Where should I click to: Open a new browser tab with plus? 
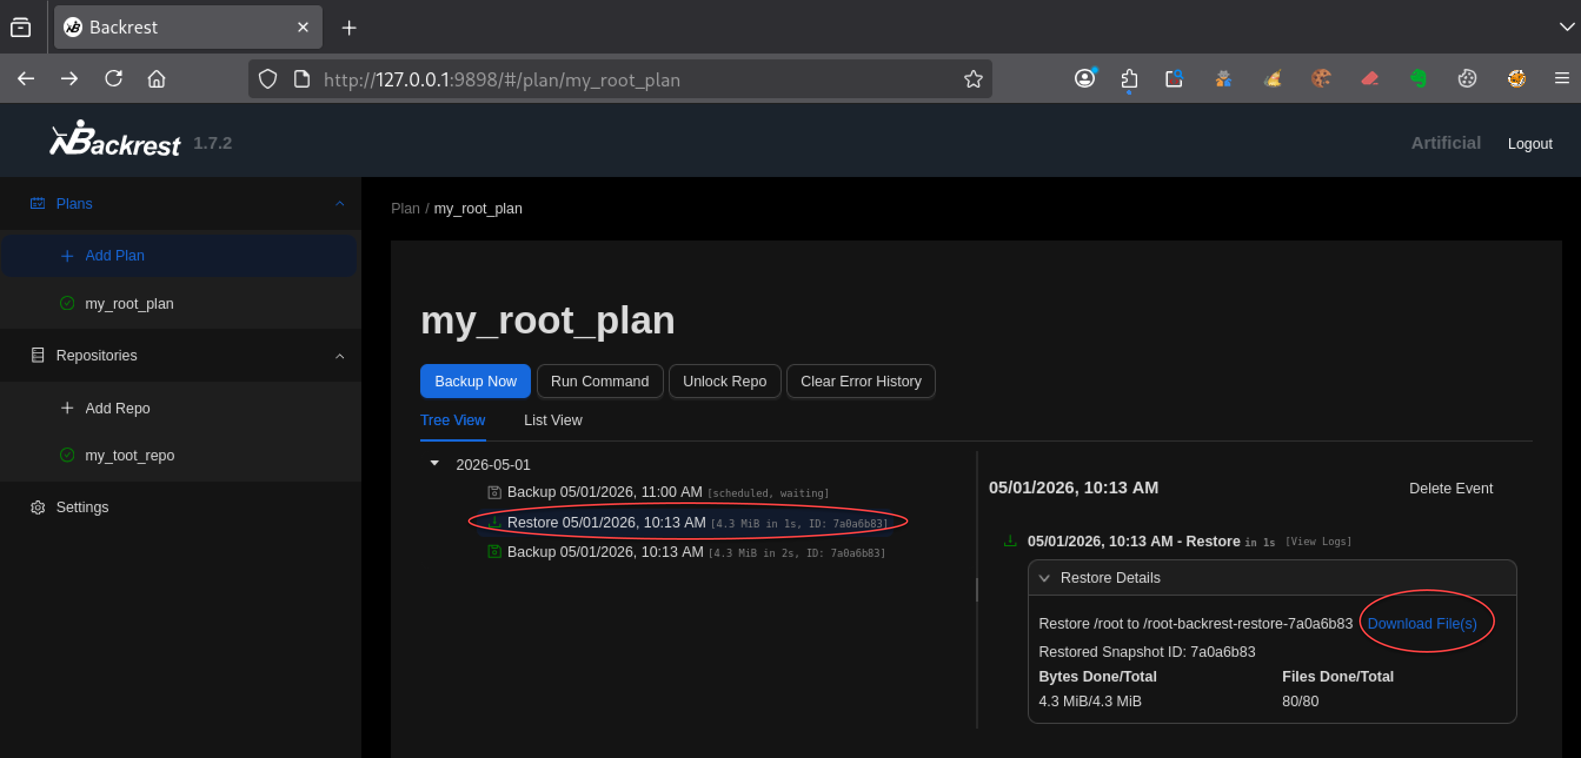pos(348,28)
